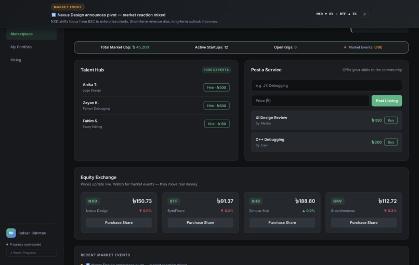The height and width of the screenshot is (265, 419).
Task: Click the Recent Market Events heading
Action: coord(106,255)
